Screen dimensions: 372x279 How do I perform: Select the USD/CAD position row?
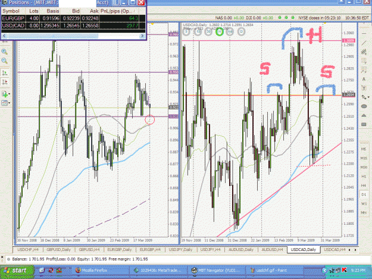[x=73, y=26]
